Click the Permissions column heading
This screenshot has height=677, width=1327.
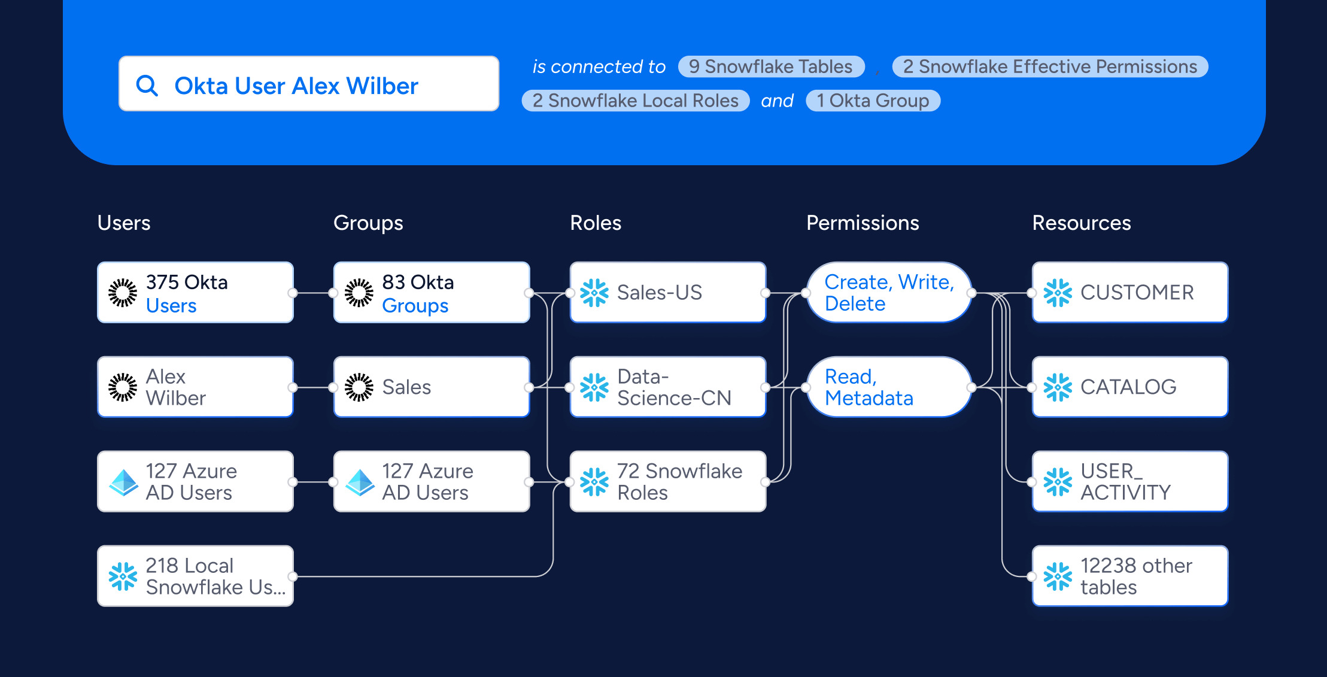tap(863, 223)
